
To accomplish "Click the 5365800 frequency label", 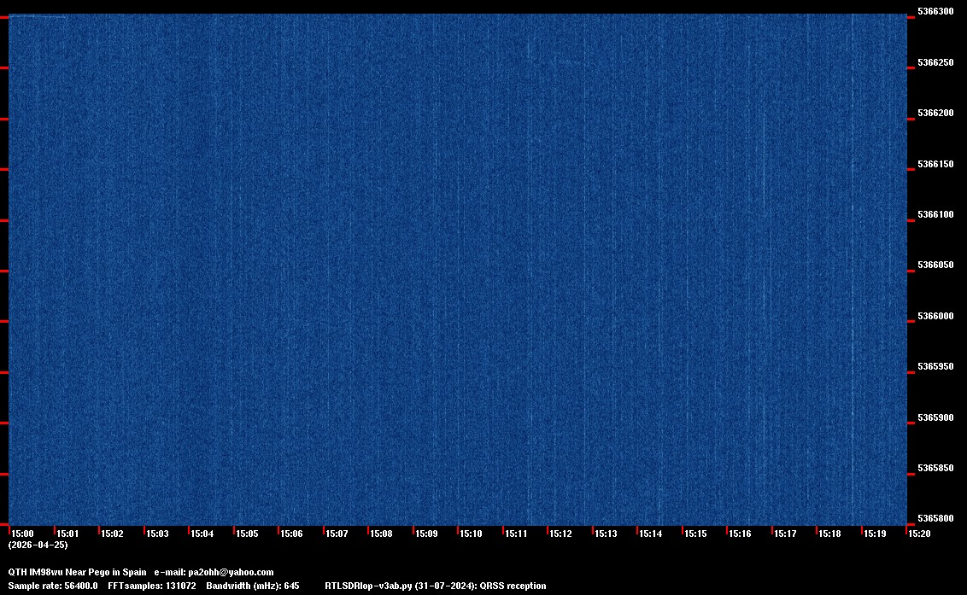I will point(935,519).
